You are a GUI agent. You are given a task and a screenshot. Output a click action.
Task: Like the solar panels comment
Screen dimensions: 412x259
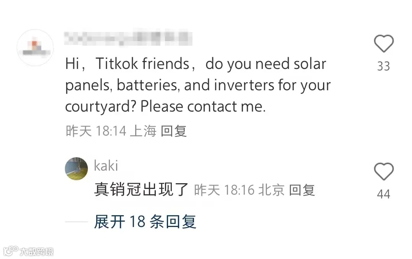[384, 43]
